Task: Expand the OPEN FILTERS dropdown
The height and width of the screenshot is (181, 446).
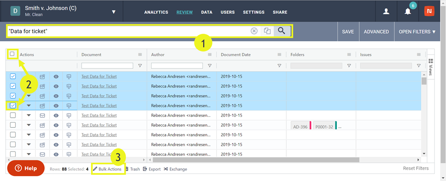Action: 417,31
